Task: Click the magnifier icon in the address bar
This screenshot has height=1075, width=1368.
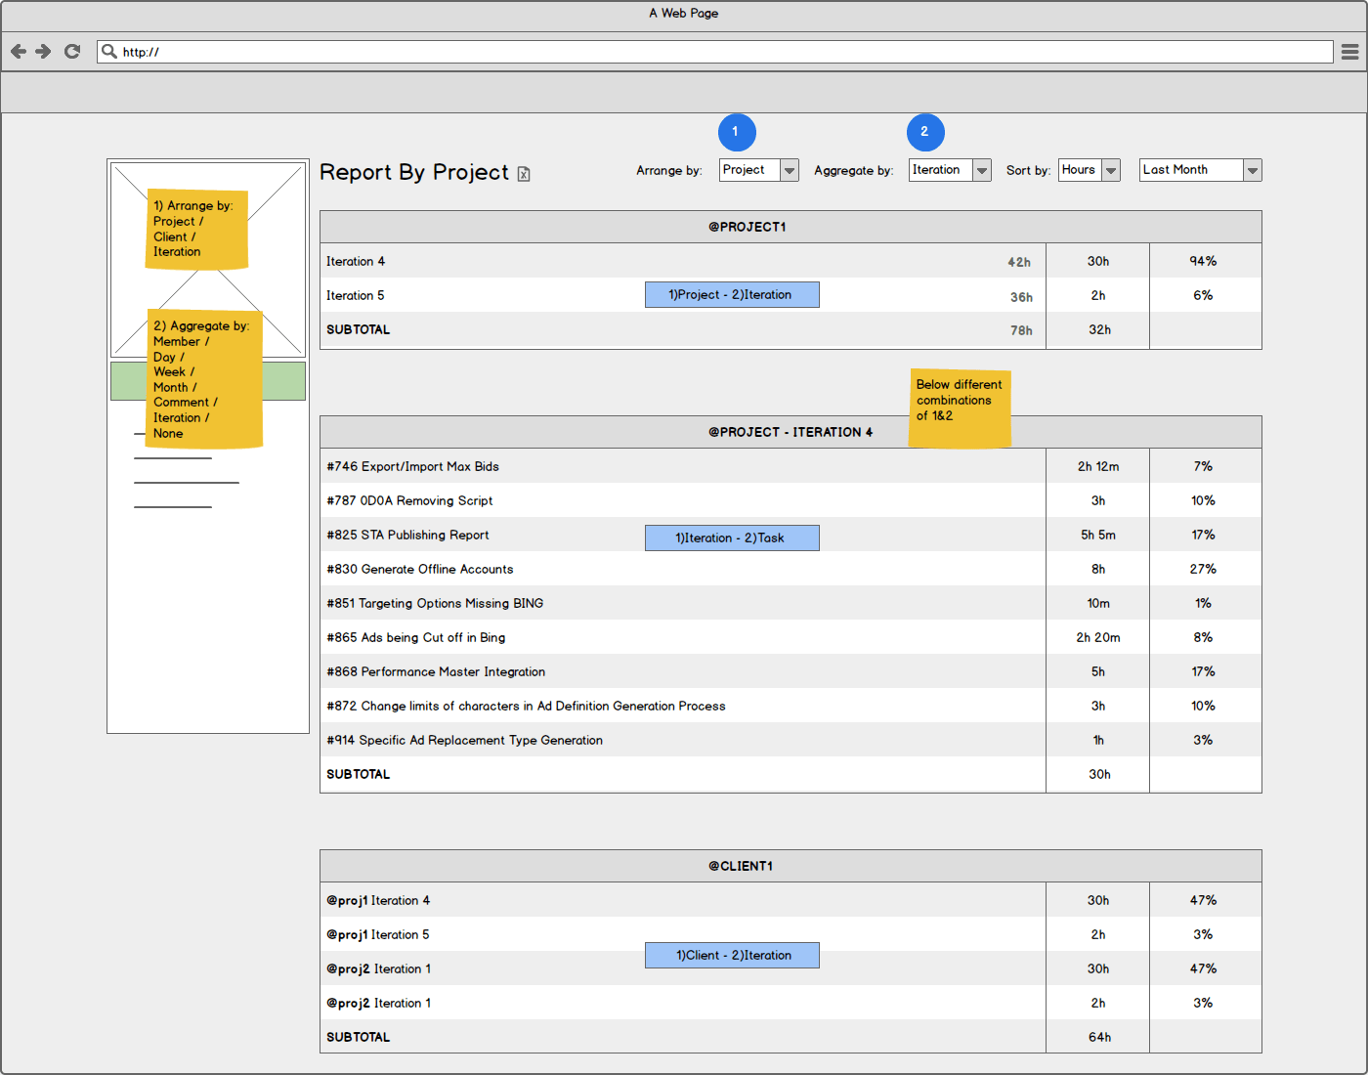Action: tap(109, 51)
